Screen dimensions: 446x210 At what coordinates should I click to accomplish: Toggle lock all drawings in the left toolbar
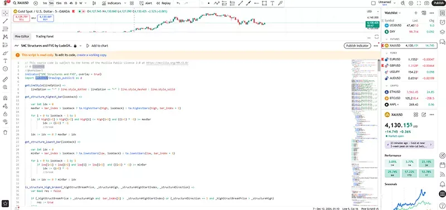pos(5,114)
